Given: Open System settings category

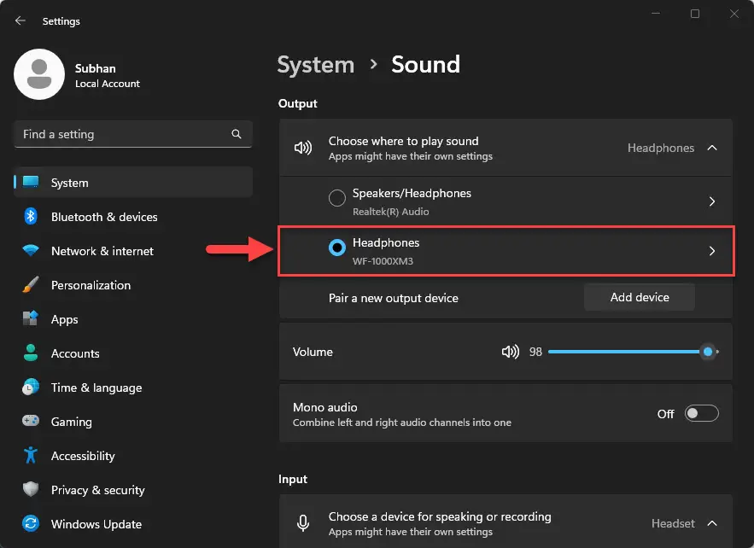Looking at the screenshot, I should pyautogui.click(x=134, y=182).
